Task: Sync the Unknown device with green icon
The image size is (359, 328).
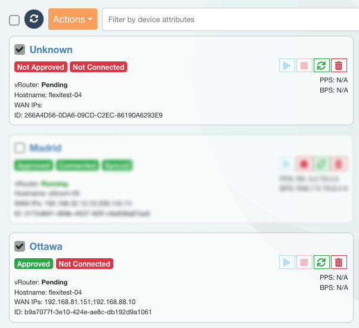Action: tap(322, 66)
